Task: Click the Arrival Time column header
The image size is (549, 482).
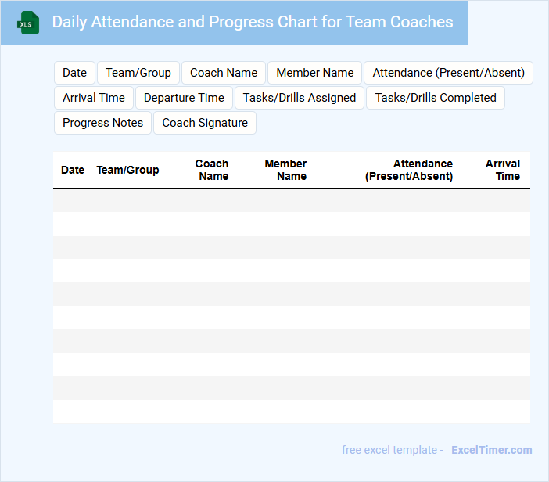Action: pyautogui.click(x=503, y=170)
